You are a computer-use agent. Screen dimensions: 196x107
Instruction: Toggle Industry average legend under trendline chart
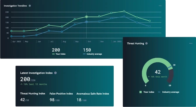point(93,54)
